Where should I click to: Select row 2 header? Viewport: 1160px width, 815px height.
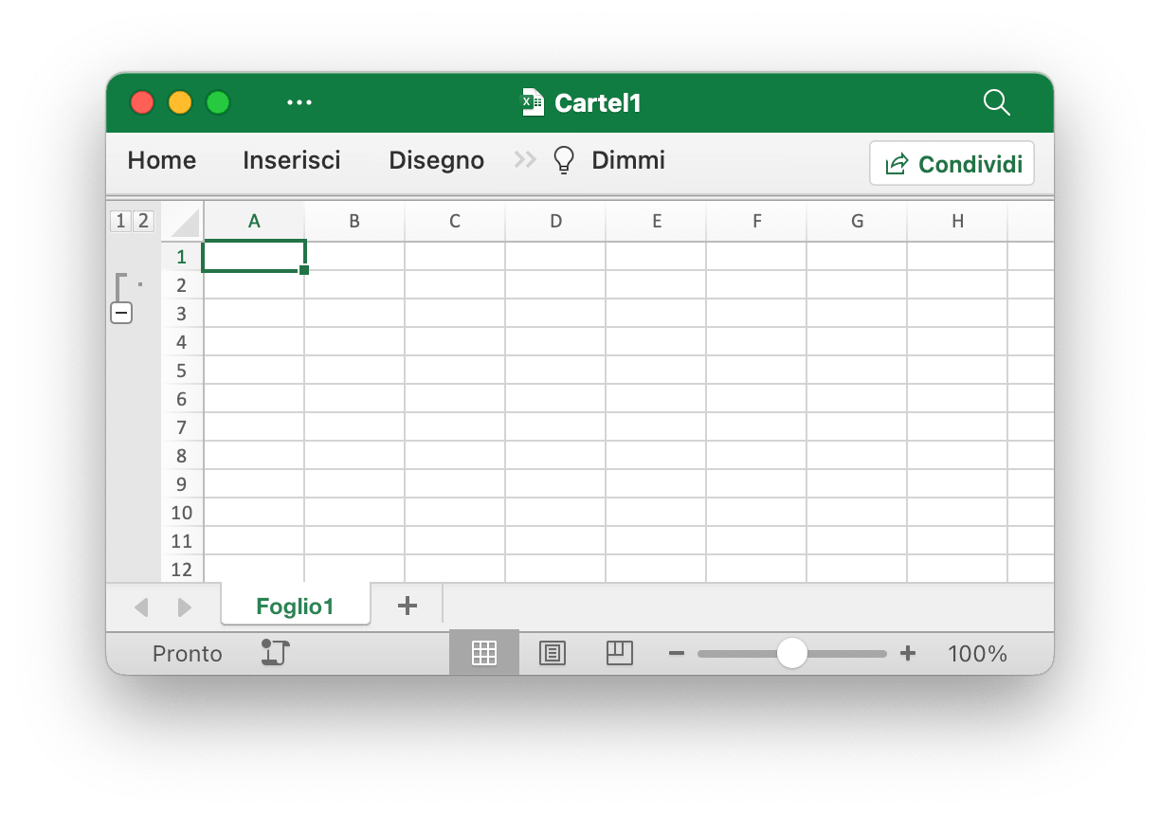click(182, 285)
